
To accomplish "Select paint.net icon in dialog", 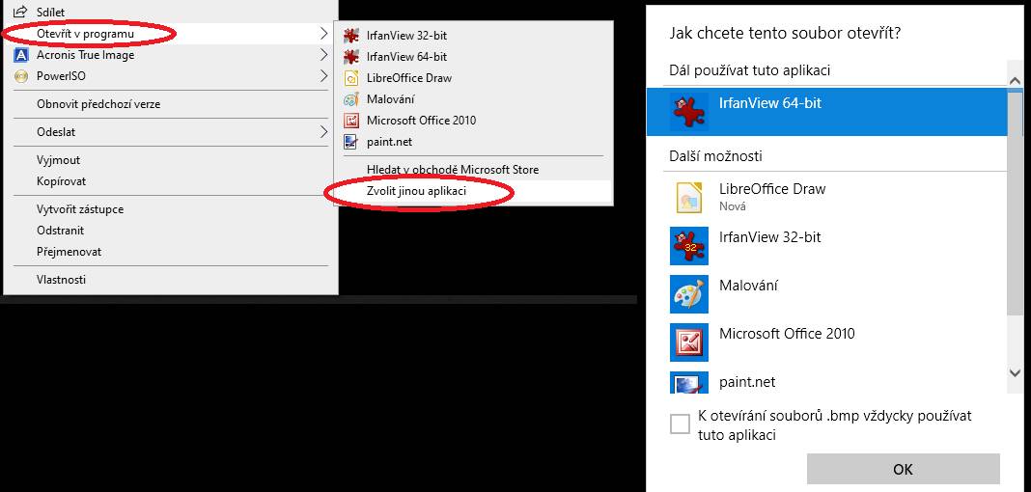I will pos(689,383).
